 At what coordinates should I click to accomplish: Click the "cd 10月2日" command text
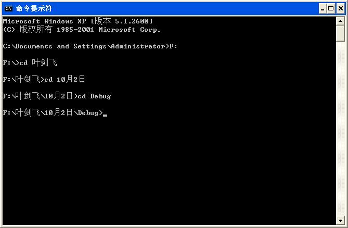[65, 80]
